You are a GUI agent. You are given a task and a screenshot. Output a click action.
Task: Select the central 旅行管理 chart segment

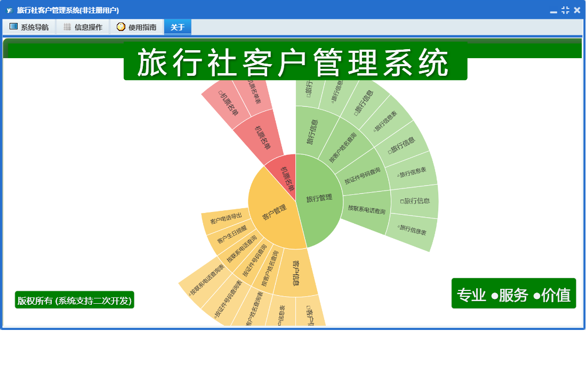[319, 198]
